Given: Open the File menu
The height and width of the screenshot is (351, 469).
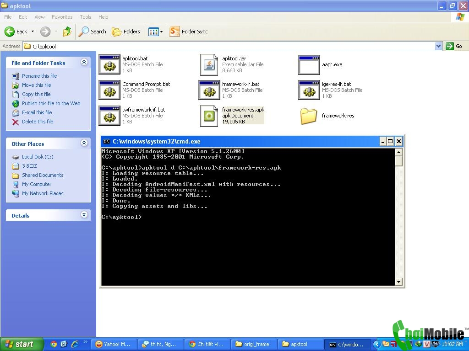Looking at the screenshot, I should (x=8, y=17).
